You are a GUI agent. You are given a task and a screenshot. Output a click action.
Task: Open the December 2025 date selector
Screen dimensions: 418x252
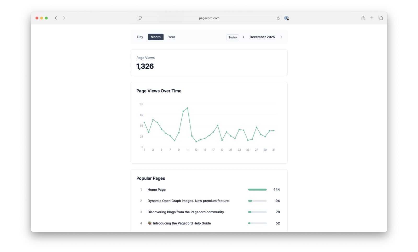coord(262,37)
